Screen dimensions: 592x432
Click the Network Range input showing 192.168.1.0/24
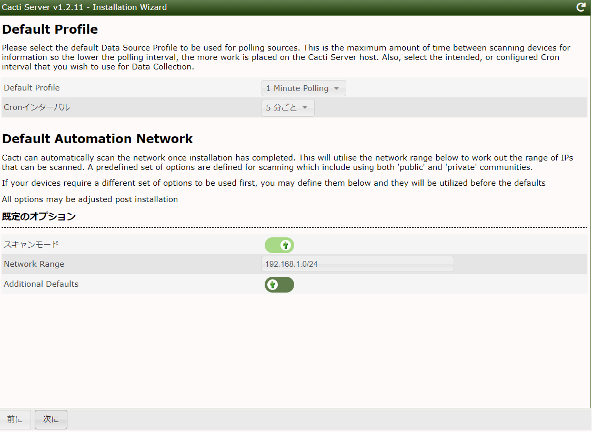pyautogui.click(x=358, y=264)
